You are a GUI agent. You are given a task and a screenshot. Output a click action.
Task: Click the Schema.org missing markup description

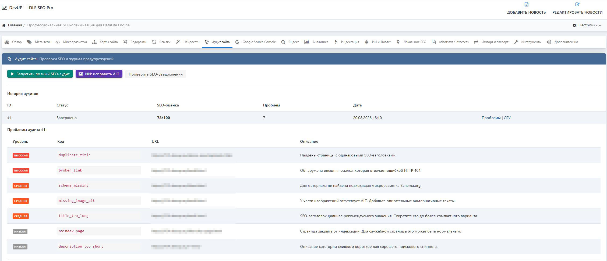point(361,186)
